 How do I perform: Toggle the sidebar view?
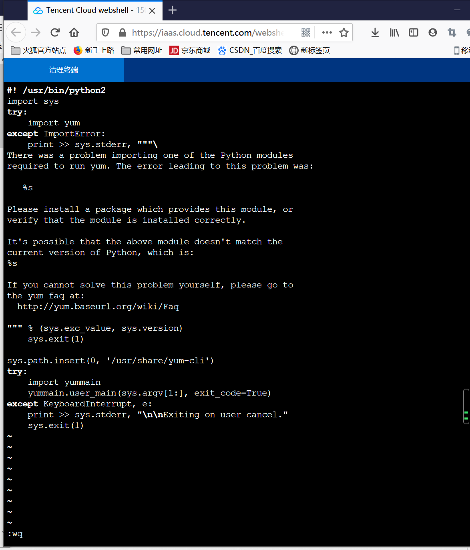(414, 32)
